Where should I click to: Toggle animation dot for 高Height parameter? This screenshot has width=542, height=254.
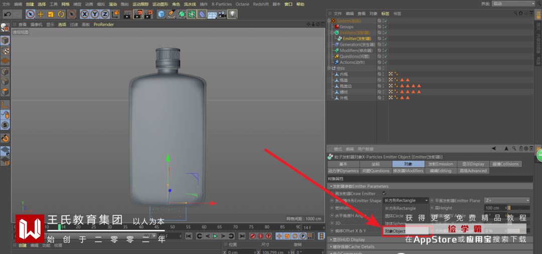pyautogui.click(x=432, y=208)
